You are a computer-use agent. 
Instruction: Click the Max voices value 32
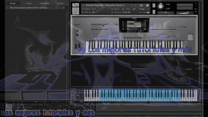point(134,9)
